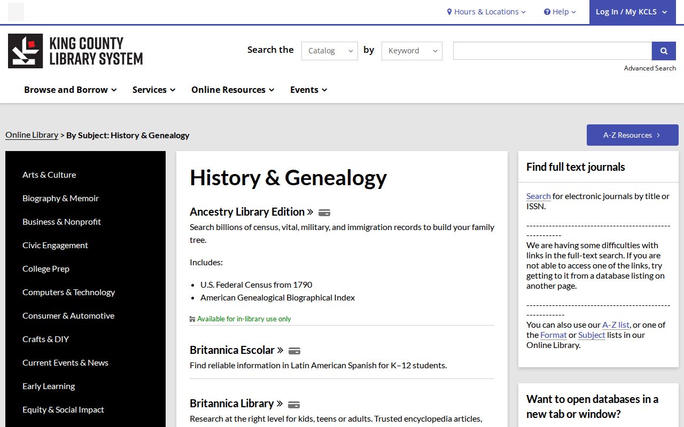The height and width of the screenshot is (427, 684).
Task: Open the Services menu
Action: coord(154,90)
